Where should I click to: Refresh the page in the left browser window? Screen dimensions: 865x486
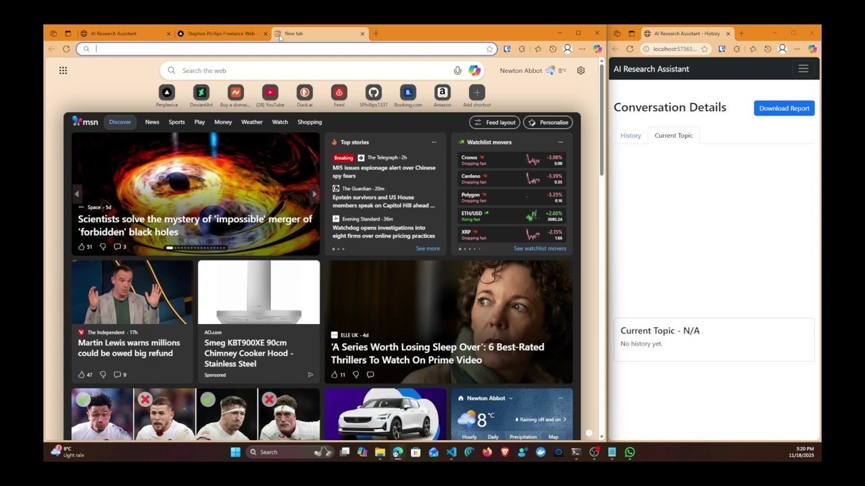[x=66, y=49]
